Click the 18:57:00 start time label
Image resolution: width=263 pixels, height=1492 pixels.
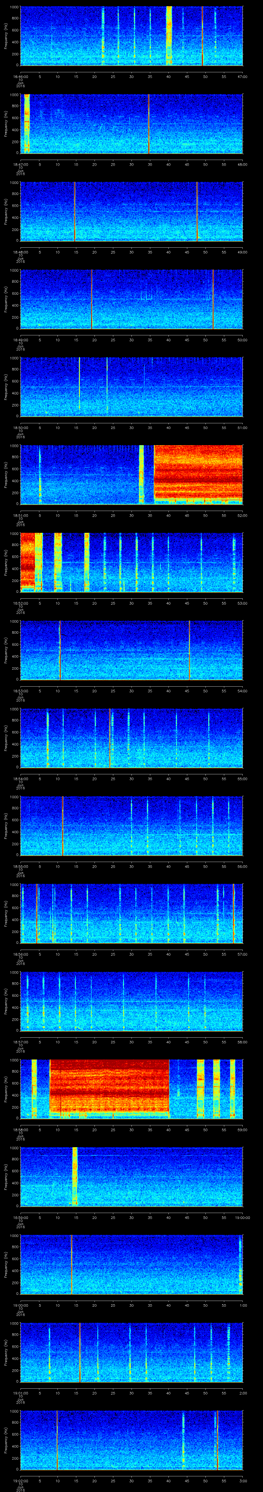coord(20,1042)
